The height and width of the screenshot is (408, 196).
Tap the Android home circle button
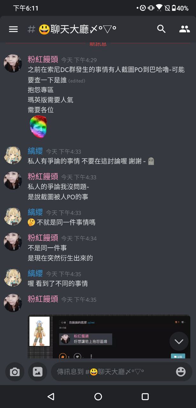98,397
